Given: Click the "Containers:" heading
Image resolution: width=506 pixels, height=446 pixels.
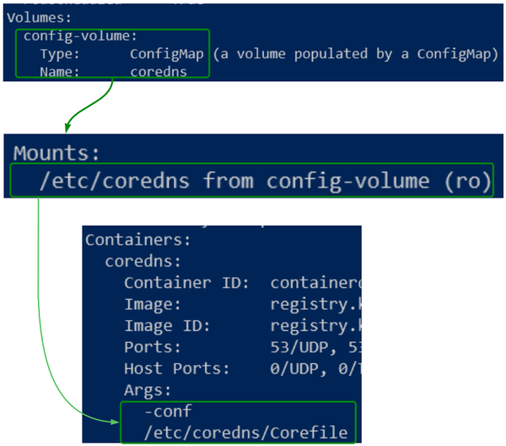Looking at the screenshot, I should tap(126, 239).
